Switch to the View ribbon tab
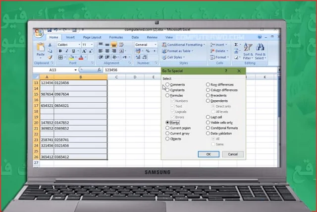Screen dimensions: 317x212 tap(169, 37)
